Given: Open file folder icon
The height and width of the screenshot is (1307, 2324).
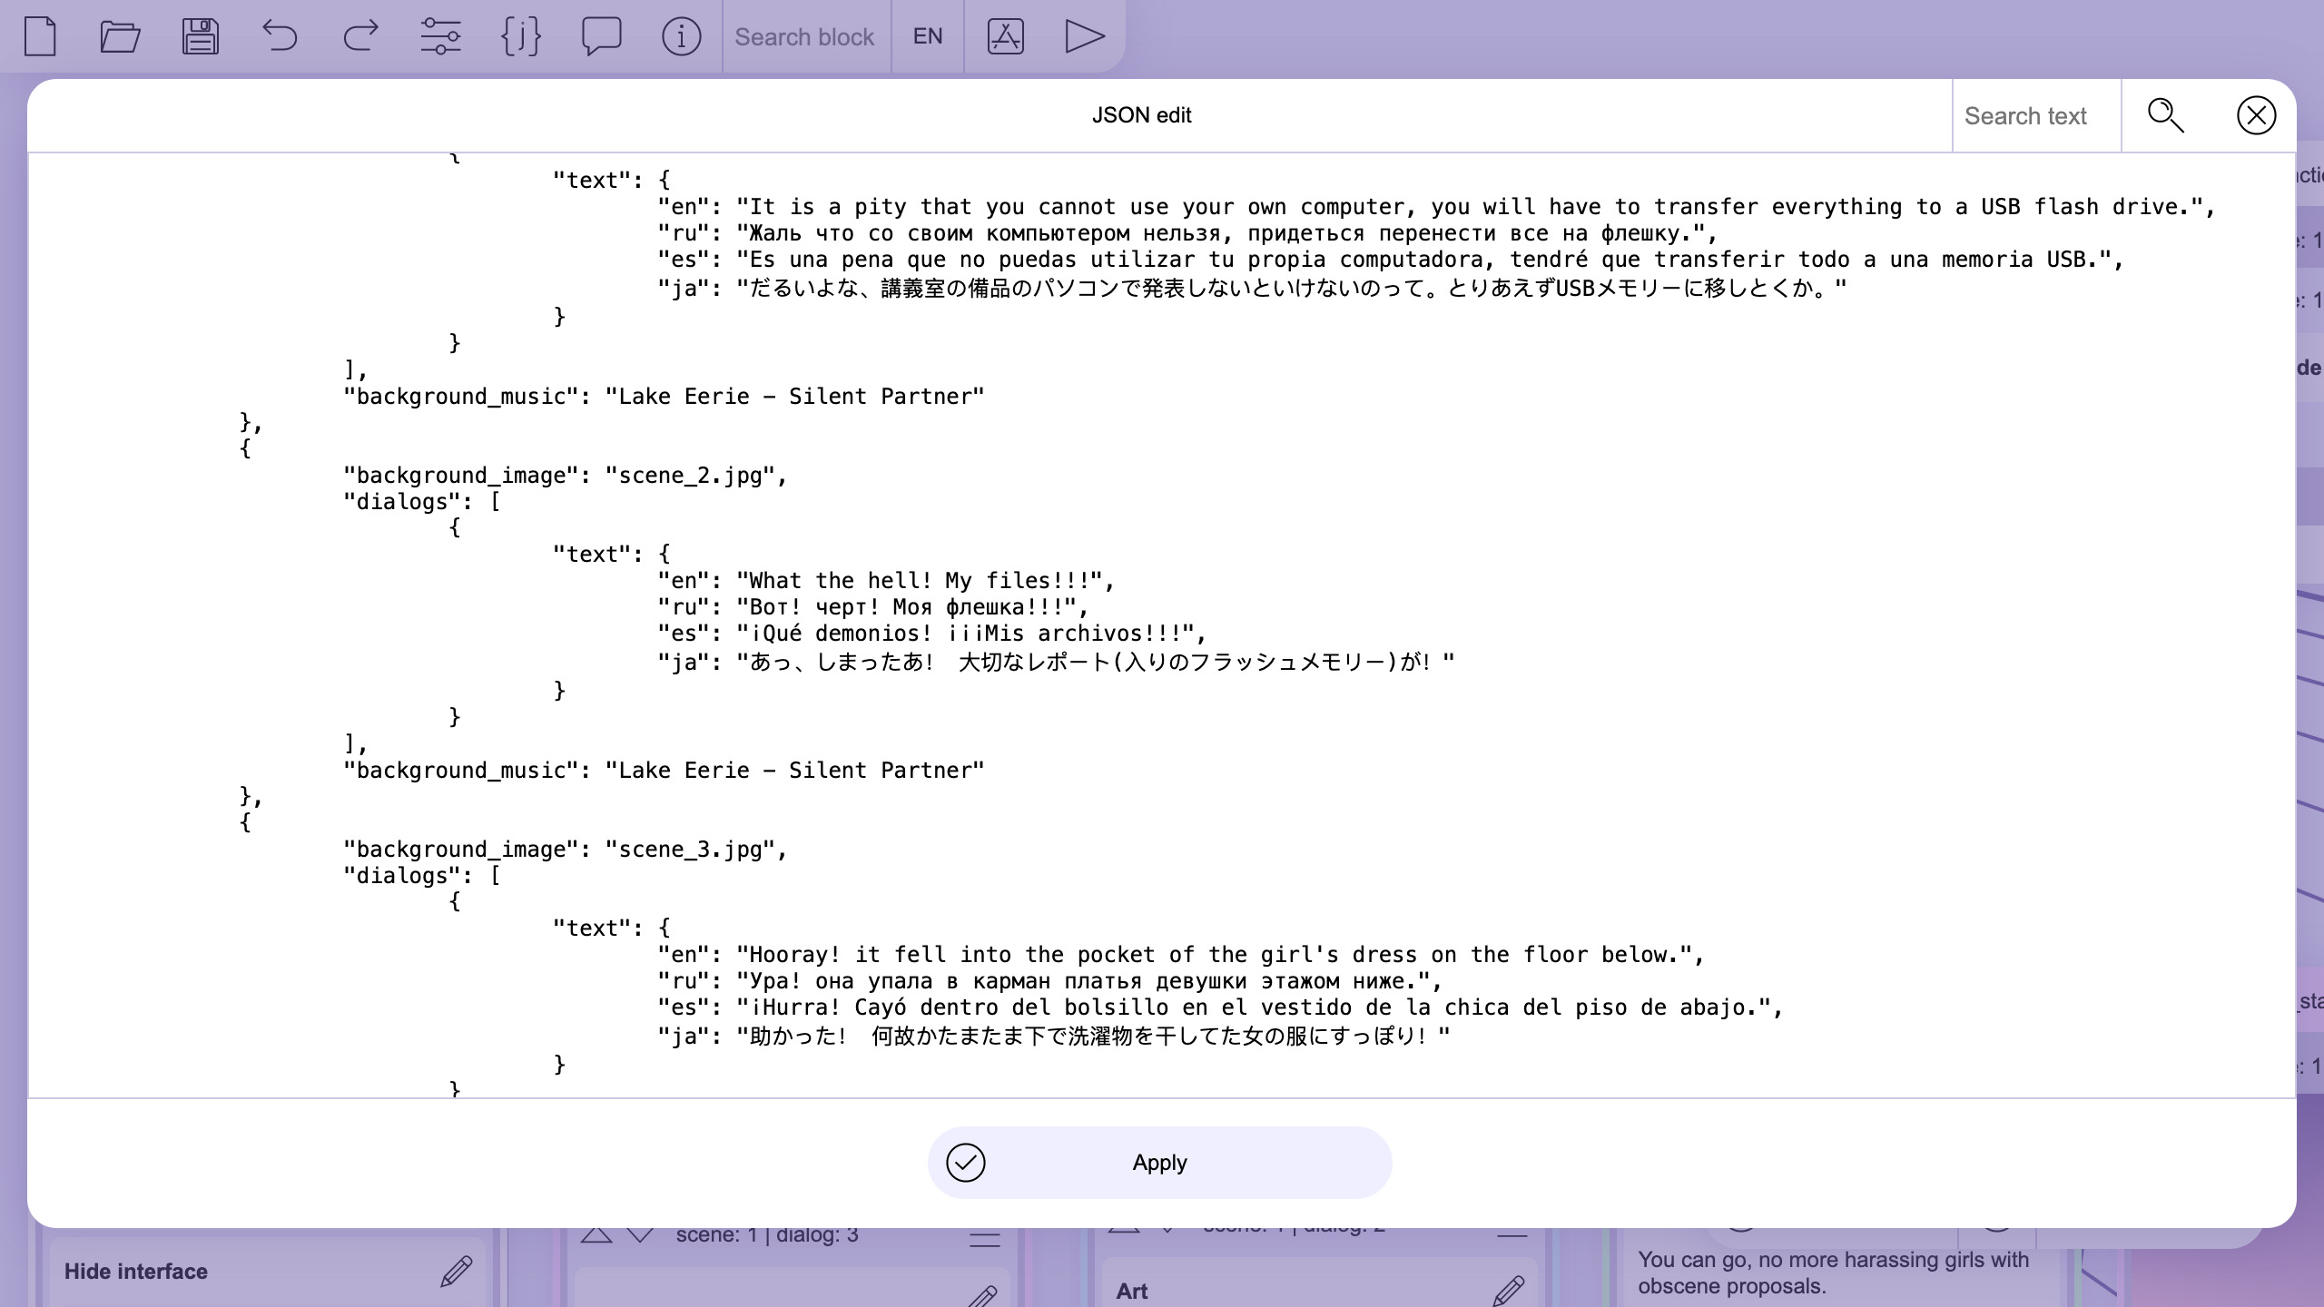Looking at the screenshot, I should coord(120,36).
